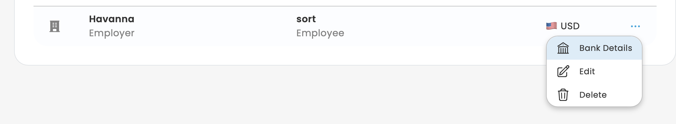This screenshot has height=124, width=676.
Task: Click the divider line above the row
Action: coord(294,6)
